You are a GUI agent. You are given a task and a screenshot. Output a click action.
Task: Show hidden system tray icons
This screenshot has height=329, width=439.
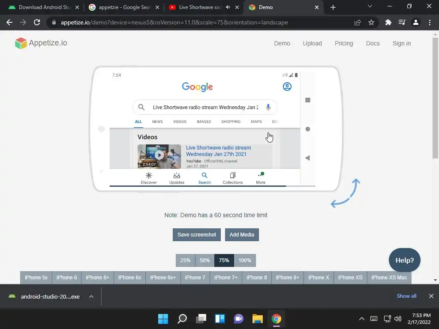point(362,319)
